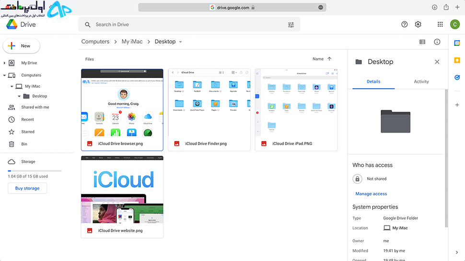Collapse the Computers tree arrow
Image resolution: width=465 pixels, height=261 pixels.
click(x=4, y=75)
